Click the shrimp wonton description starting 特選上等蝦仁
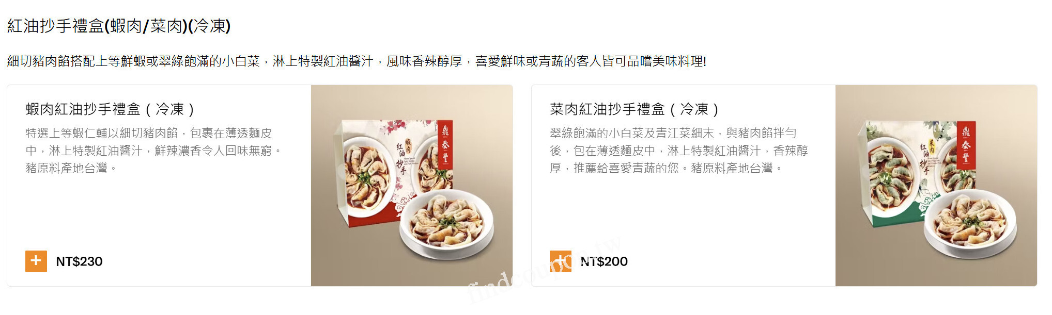 tap(154, 151)
